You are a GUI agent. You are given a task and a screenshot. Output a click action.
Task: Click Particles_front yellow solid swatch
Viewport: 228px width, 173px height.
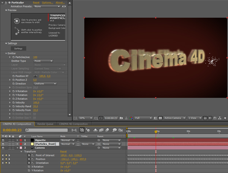[32, 144]
